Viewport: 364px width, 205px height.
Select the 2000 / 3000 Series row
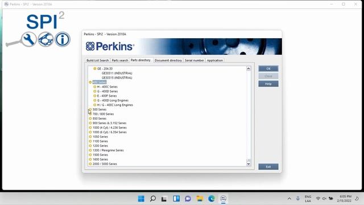click(105, 164)
